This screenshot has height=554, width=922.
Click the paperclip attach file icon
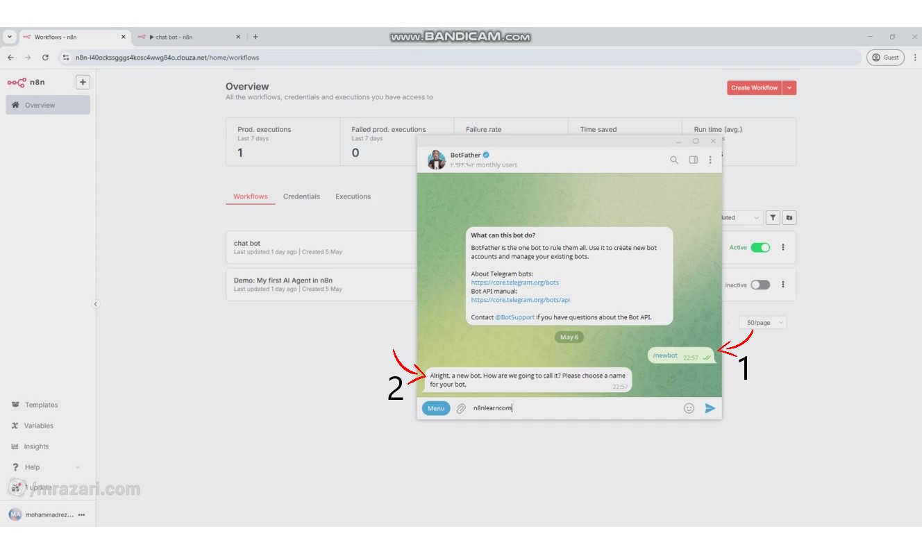pyautogui.click(x=461, y=409)
